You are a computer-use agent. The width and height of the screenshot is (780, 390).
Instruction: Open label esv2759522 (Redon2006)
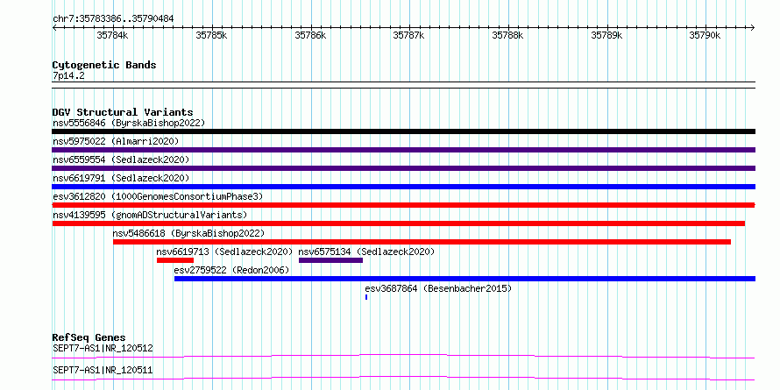pos(231,270)
